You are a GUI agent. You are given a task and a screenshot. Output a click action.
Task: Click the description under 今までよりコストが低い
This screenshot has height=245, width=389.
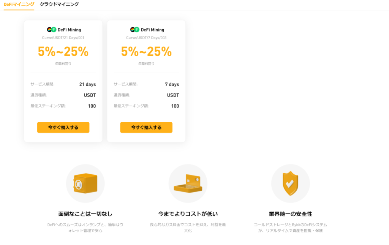pos(188,228)
